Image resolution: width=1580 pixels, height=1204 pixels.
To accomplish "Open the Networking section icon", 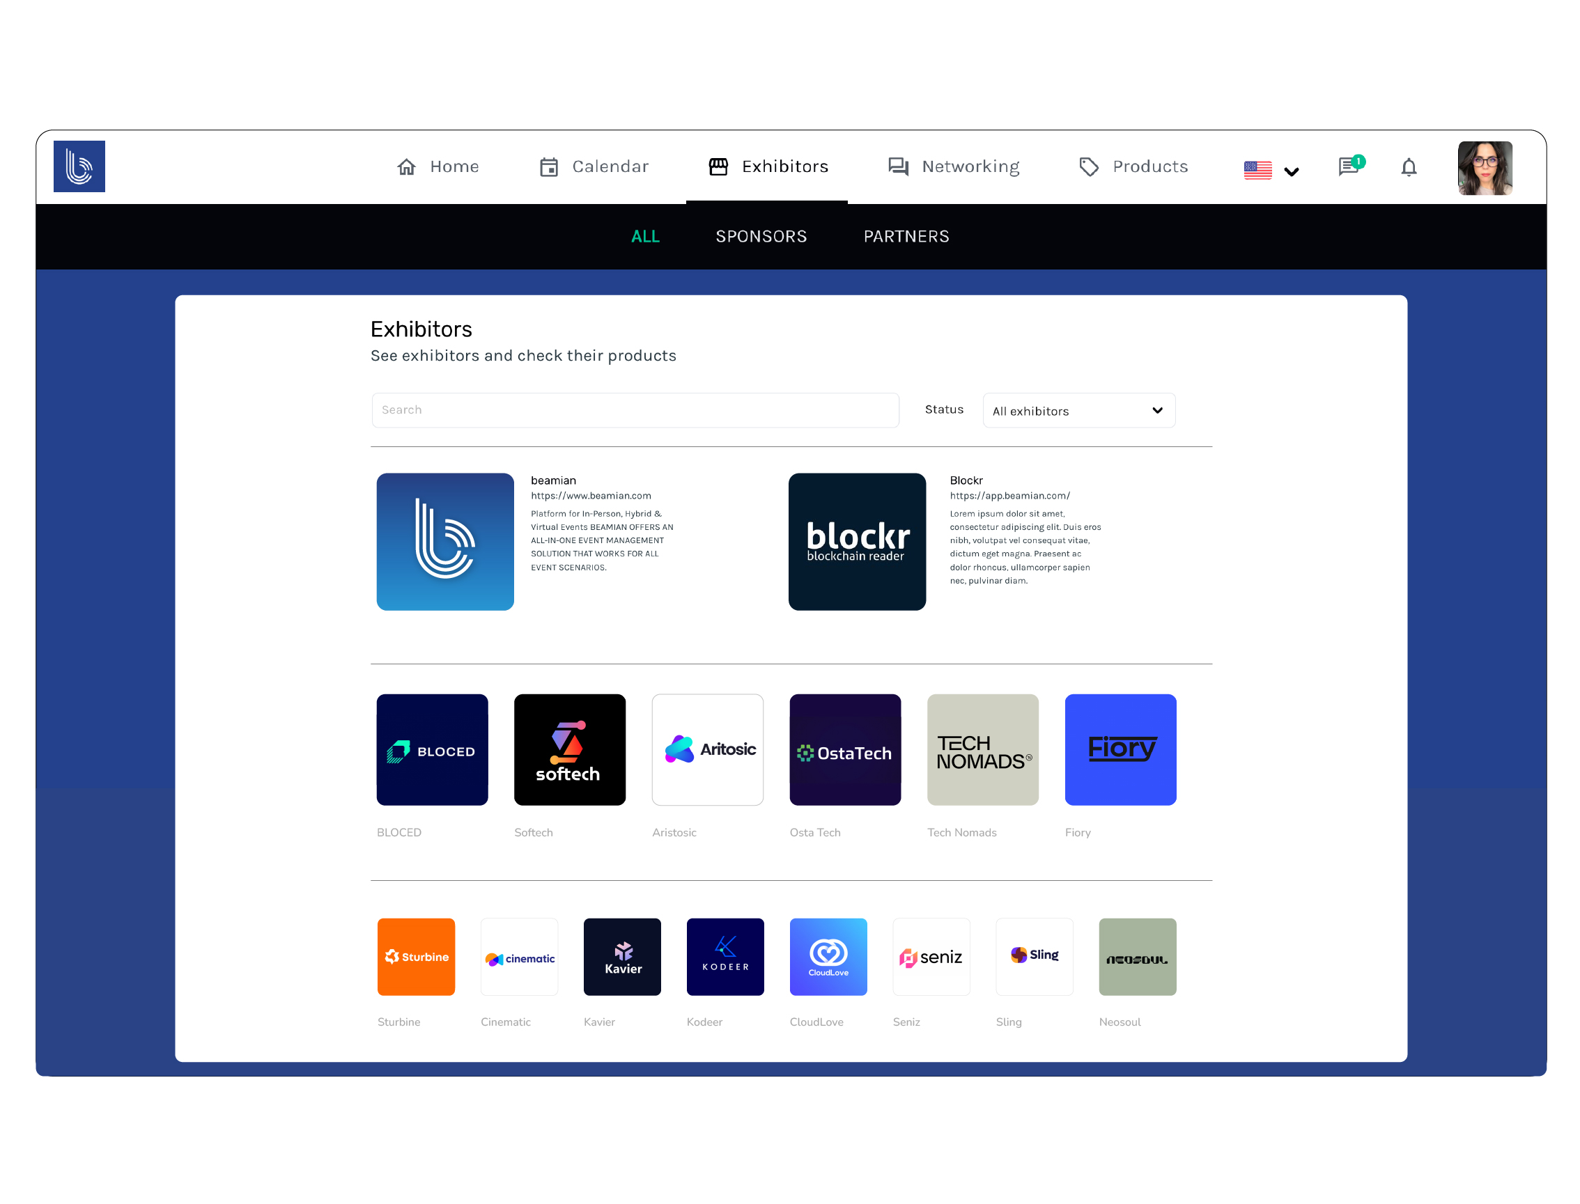I will click(x=897, y=166).
